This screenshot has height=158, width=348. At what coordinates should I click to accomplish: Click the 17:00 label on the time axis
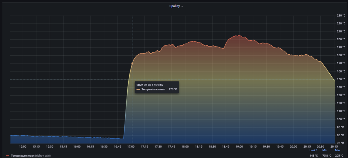tap(131, 147)
